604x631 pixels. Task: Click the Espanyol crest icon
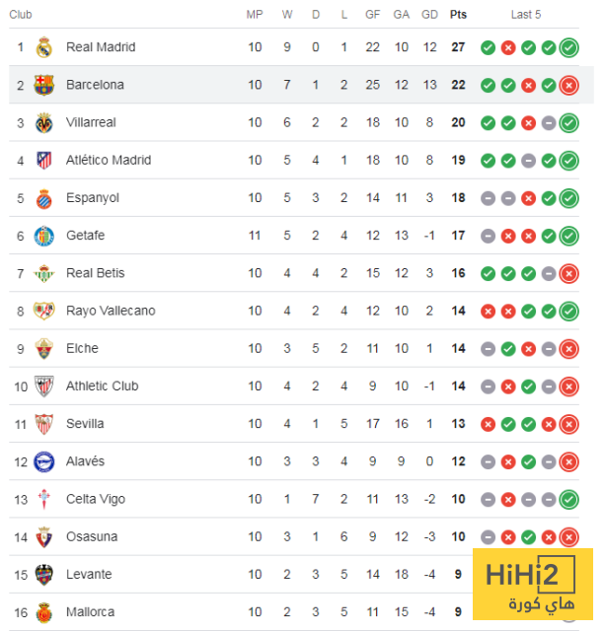[43, 198]
